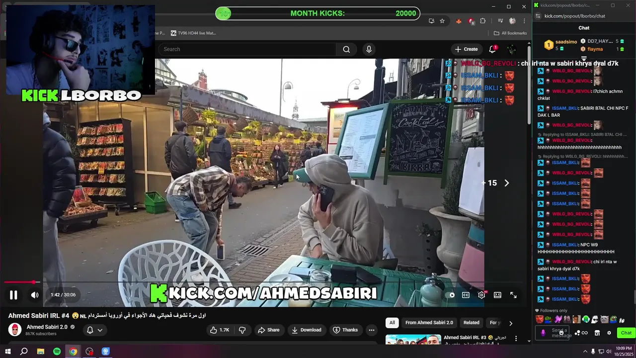The width and height of the screenshot is (636, 358).
Task: Bookmark this page star icon
Action: pyautogui.click(x=442, y=21)
